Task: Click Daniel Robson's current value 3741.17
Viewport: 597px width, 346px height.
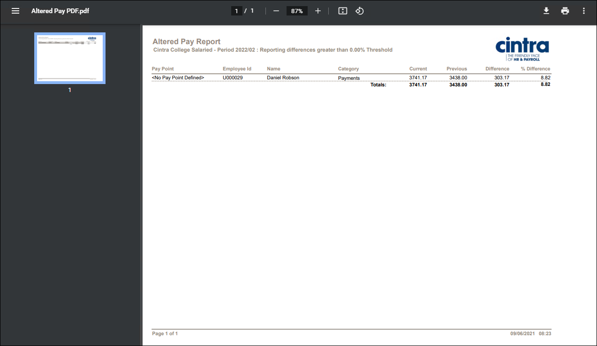Action: tap(418, 77)
